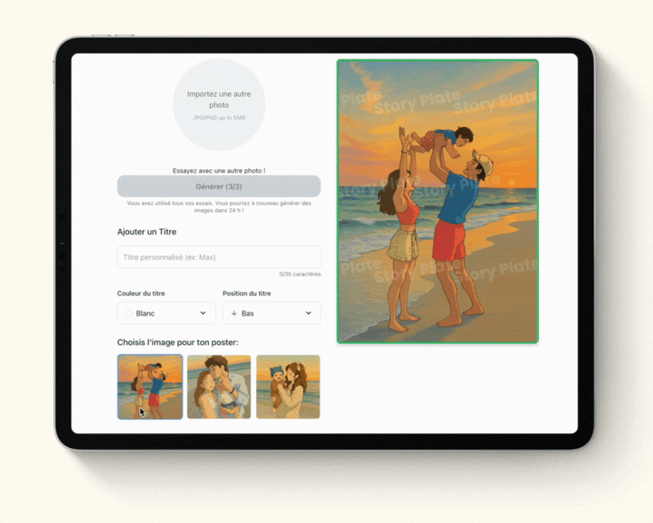The image size is (653, 523).
Task: Select the thumbnail of parents lifting the baby
Action: pos(150,387)
